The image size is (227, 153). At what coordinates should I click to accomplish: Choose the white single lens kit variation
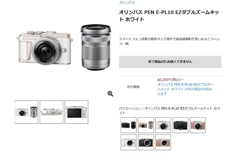(x=163, y=125)
